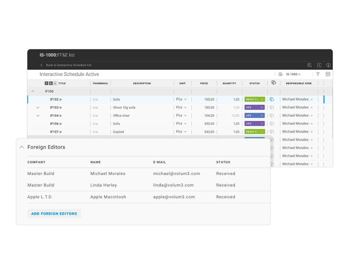Click the export arrow icon in the header
Image resolution: width=349 pixels, height=264 pixels.
pyautogui.click(x=319, y=65)
